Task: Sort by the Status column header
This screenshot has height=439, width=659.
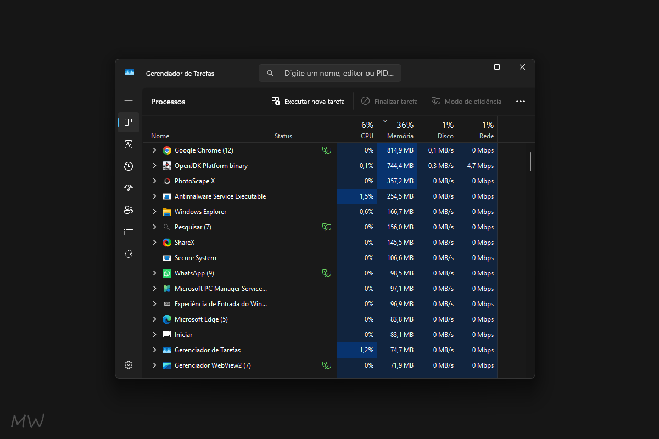Action: point(304,130)
